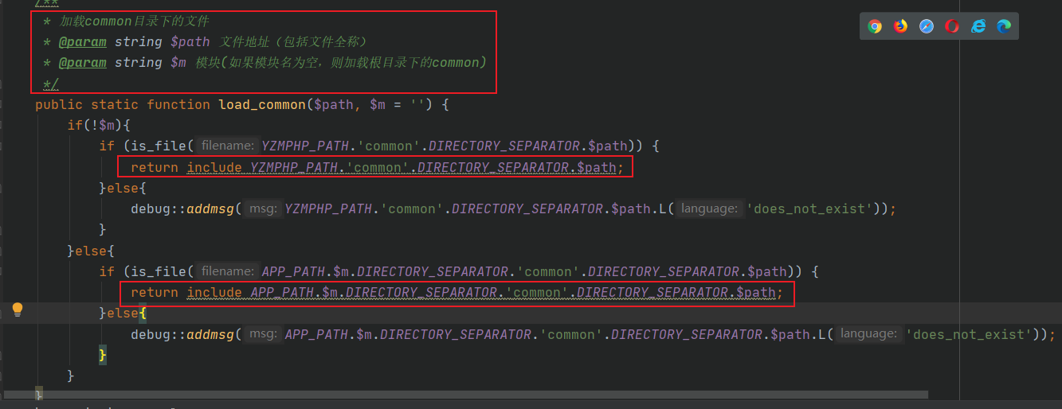Click the include keyword before YZMPHP_PATH

pos(214,167)
